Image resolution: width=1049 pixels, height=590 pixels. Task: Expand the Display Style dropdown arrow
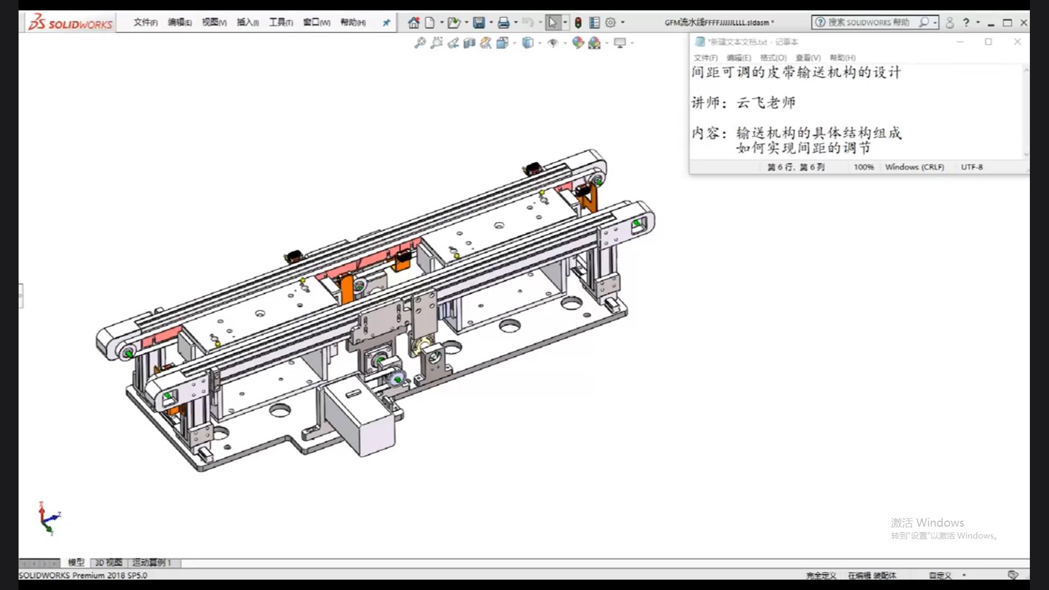pos(539,43)
